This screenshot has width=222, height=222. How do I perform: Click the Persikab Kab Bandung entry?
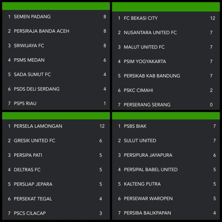(x=166, y=76)
